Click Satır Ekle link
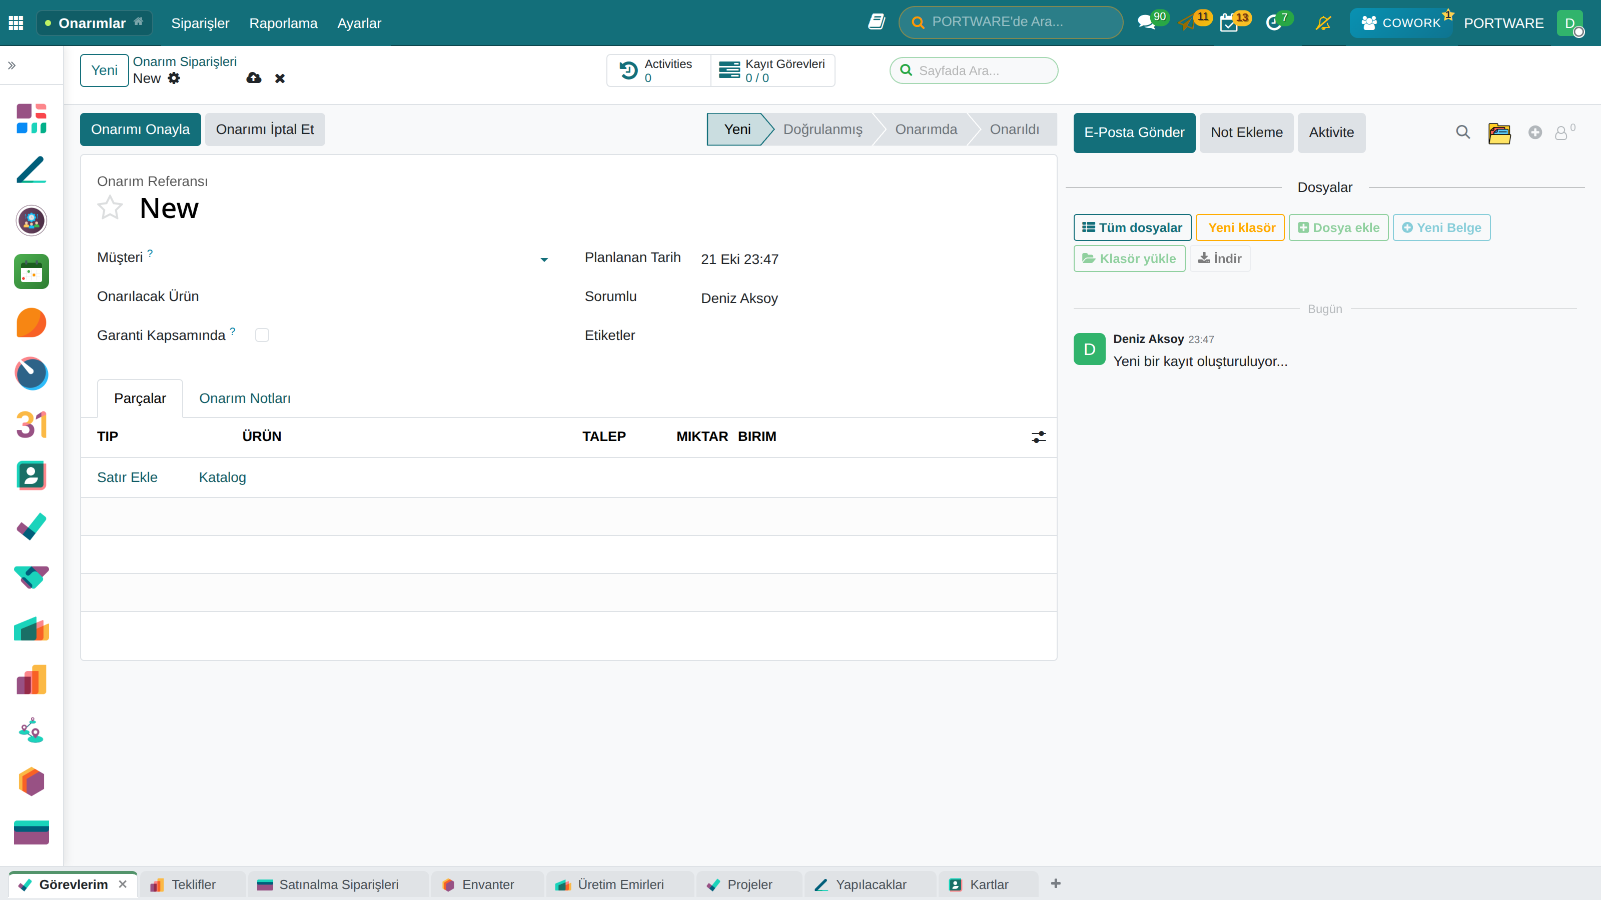Screen dimensions: 1601x900 (128, 477)
